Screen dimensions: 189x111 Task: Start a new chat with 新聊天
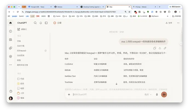(x=22, y=29)
